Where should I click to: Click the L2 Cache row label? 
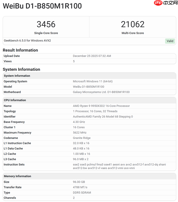(x=10, y=154)
